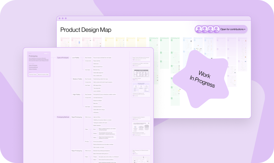Select the Medium-Fidelity node
This screenshot has width=274, height=163.
point(77,79)
